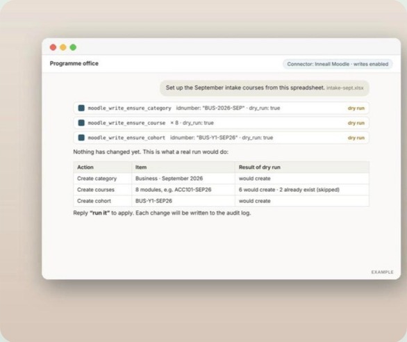This screenshot has height=342, width=407.
Task: Select the 8 modules, e.g. ACC101-SEP26 cell
Action: [x=183, y=190]
